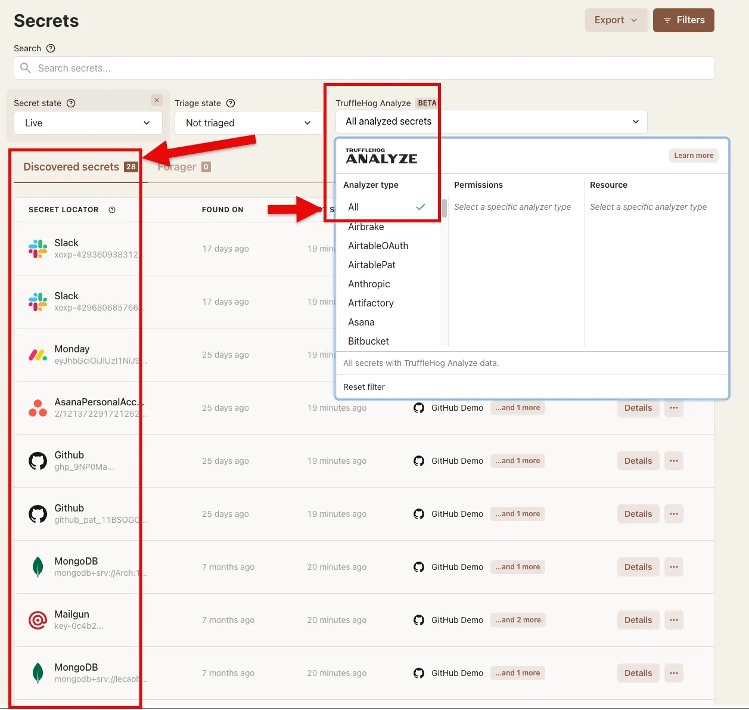
Task: Open the three-dots menu for the Mailgun row
Action: click(674, 620)
